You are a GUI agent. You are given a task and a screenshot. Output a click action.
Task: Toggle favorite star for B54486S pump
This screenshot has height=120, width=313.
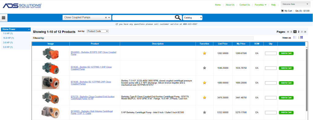[x=204, y=53]
